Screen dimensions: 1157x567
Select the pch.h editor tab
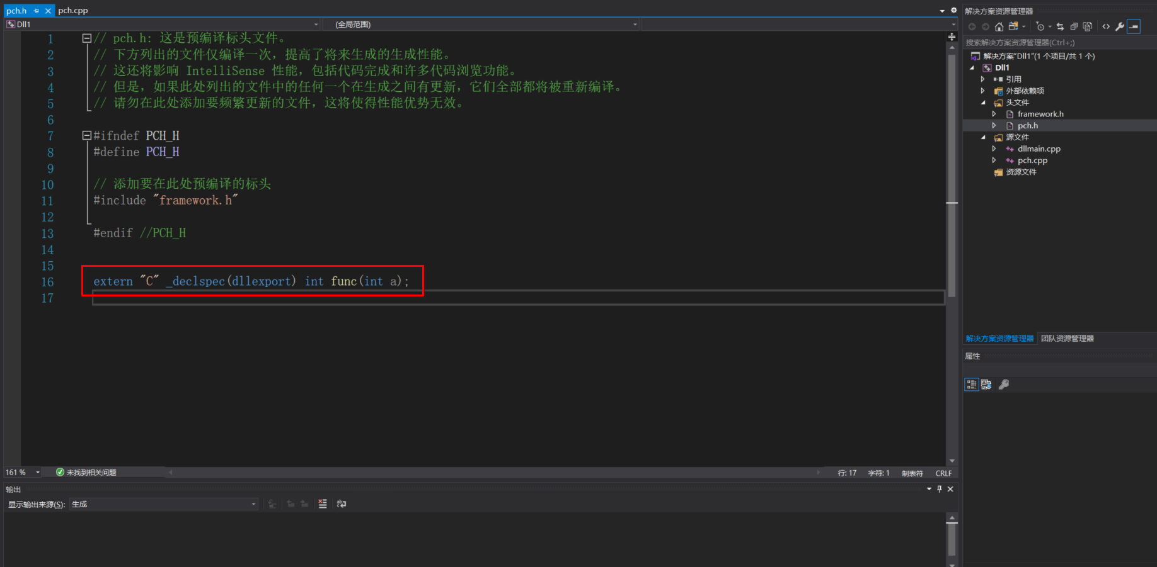(16, 11)
